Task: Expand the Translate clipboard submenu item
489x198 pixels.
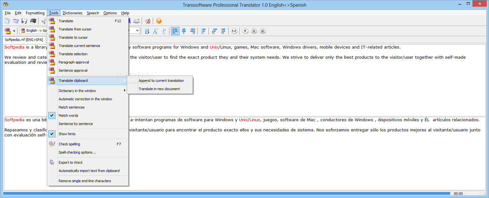Action: [x=88, y=81]
